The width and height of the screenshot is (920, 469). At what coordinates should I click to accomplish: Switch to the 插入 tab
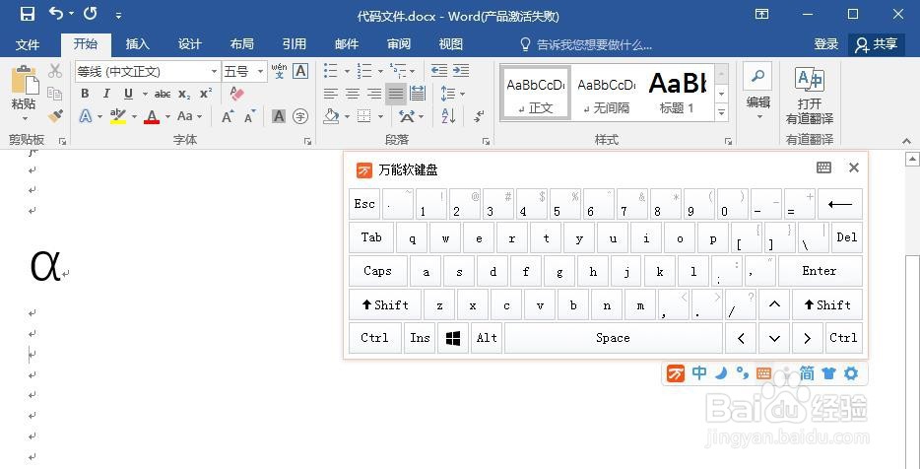point(138,44)
